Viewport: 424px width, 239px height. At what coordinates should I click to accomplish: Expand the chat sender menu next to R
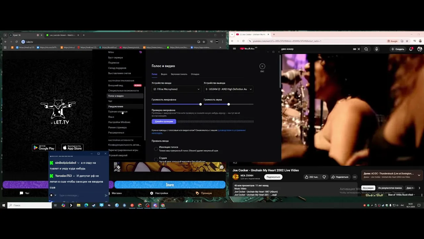click(x=55, y=196)
